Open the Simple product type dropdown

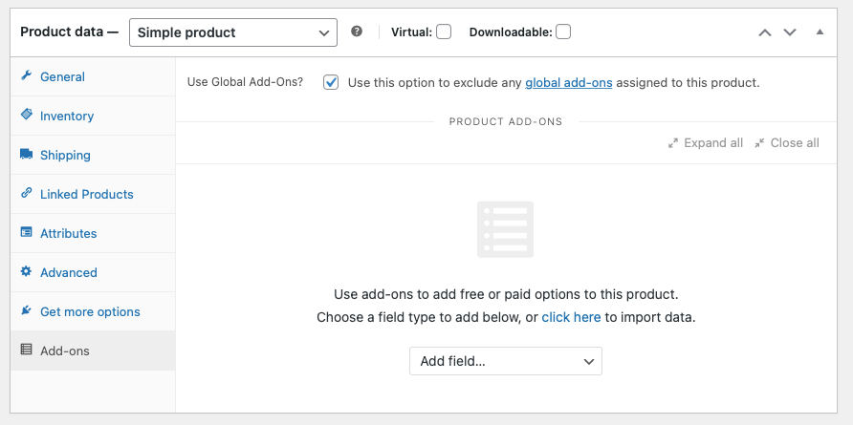coord(232,32)
